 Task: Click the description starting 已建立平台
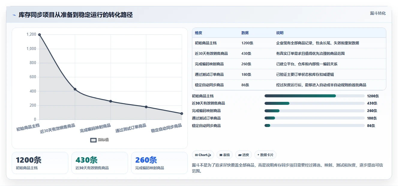[307, 64]
